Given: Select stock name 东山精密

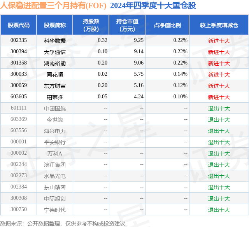Looking at the screenshot, I should click(55, 187).
